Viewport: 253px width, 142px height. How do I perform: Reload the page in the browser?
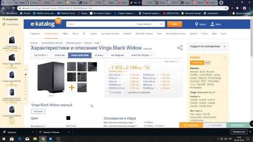click(13, 8)
